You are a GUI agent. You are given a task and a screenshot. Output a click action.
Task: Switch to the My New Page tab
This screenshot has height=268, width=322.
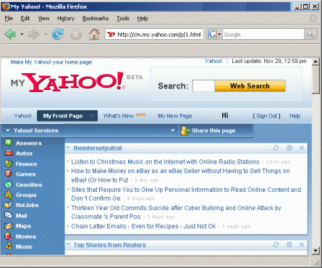[x=175, y=116]
